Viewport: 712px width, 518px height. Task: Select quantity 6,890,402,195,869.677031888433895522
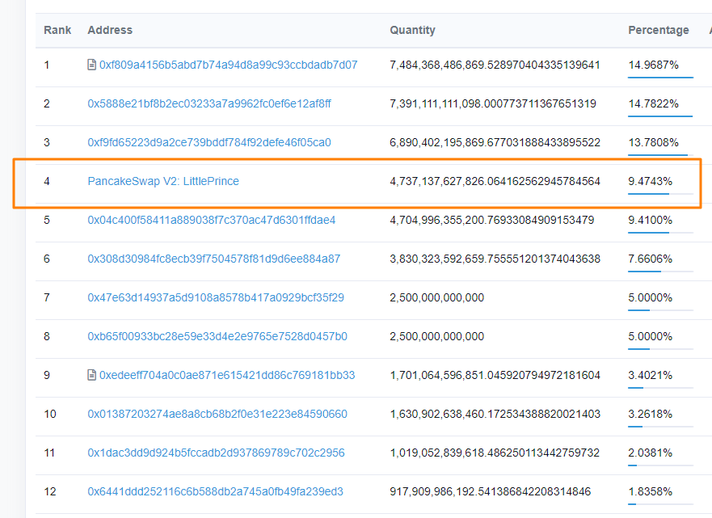click(x=495, y=142)
